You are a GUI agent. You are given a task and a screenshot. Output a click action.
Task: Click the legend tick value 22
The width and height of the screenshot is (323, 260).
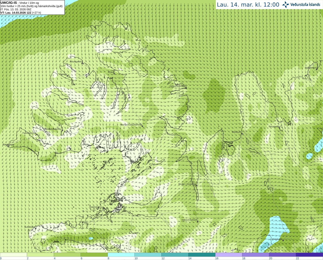coord(298,258)
